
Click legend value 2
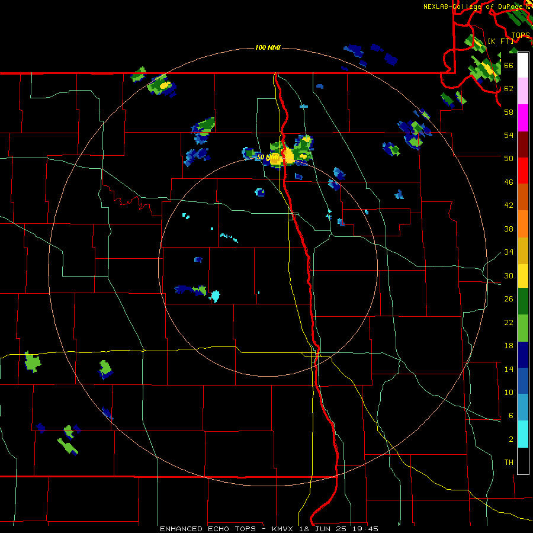[511, 439]
